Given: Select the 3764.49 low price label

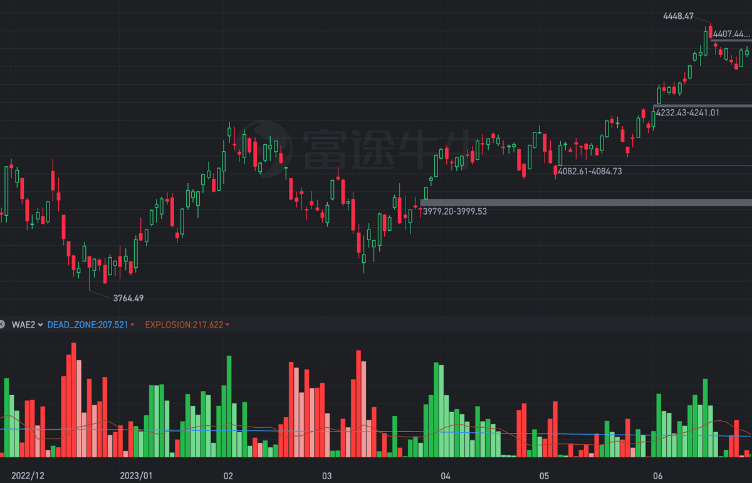Looking at the screenshot, I should [x=128, y=299].
